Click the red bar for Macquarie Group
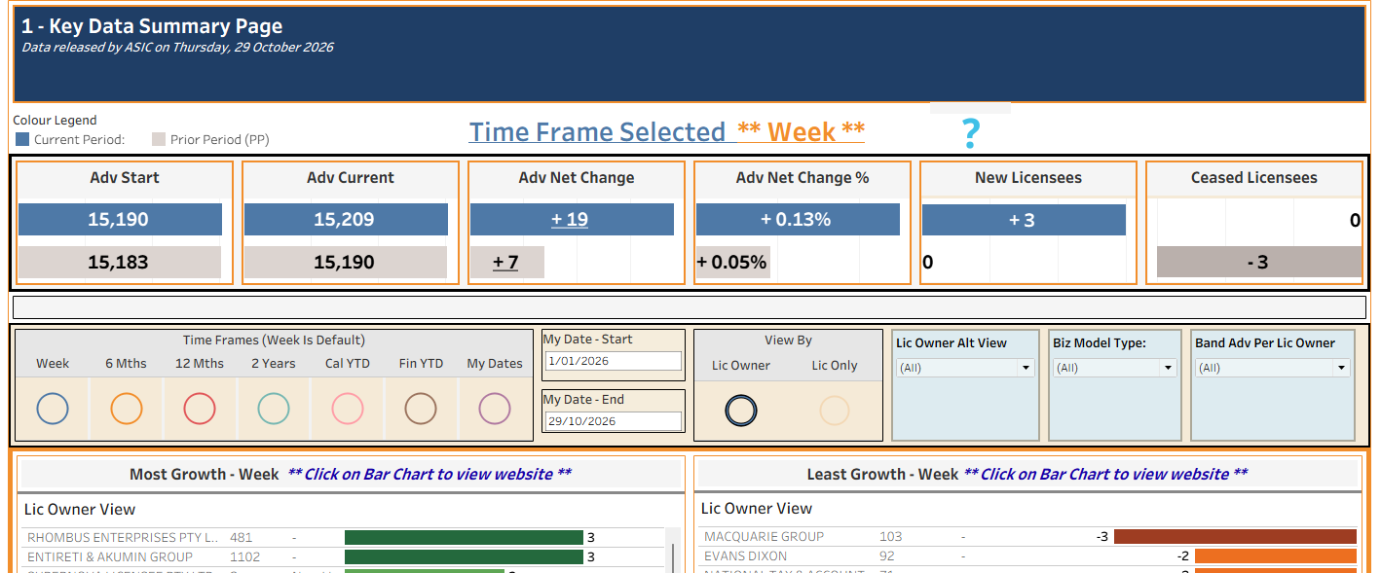The height and width of the screenshot is (573, 1381). (1235, 536)
